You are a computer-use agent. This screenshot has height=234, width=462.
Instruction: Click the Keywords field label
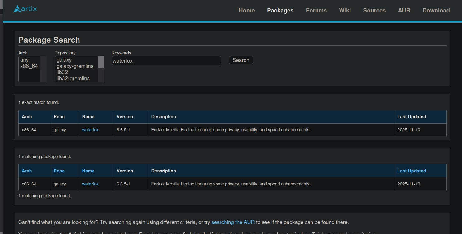[x=121, y=53]
